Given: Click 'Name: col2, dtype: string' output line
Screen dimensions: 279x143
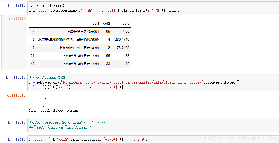Looking at the screenshot, I should 54,111.
